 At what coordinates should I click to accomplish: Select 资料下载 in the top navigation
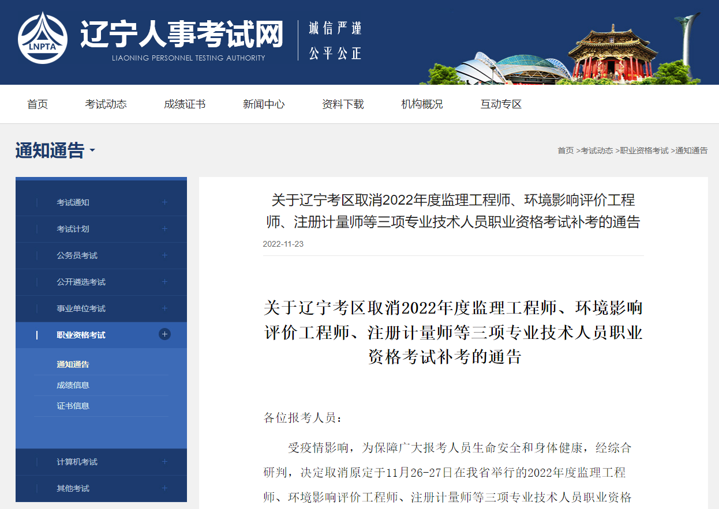343,104
